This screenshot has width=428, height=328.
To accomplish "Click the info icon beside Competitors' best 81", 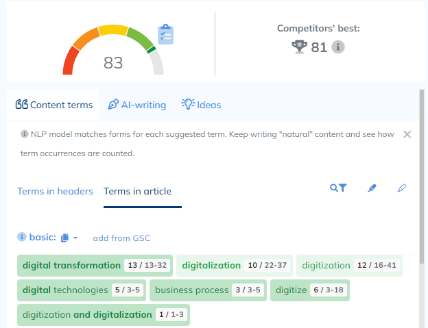I will click(x=338, y=47).
